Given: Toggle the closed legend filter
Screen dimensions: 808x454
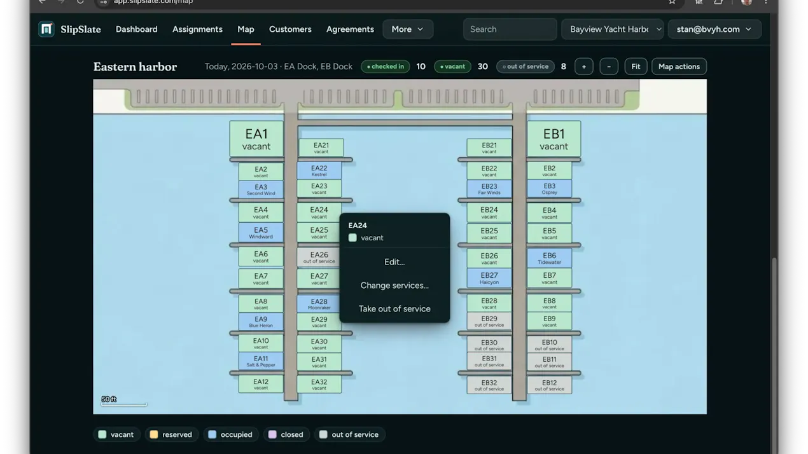Looking at the screenshot, I should (286, 435).
